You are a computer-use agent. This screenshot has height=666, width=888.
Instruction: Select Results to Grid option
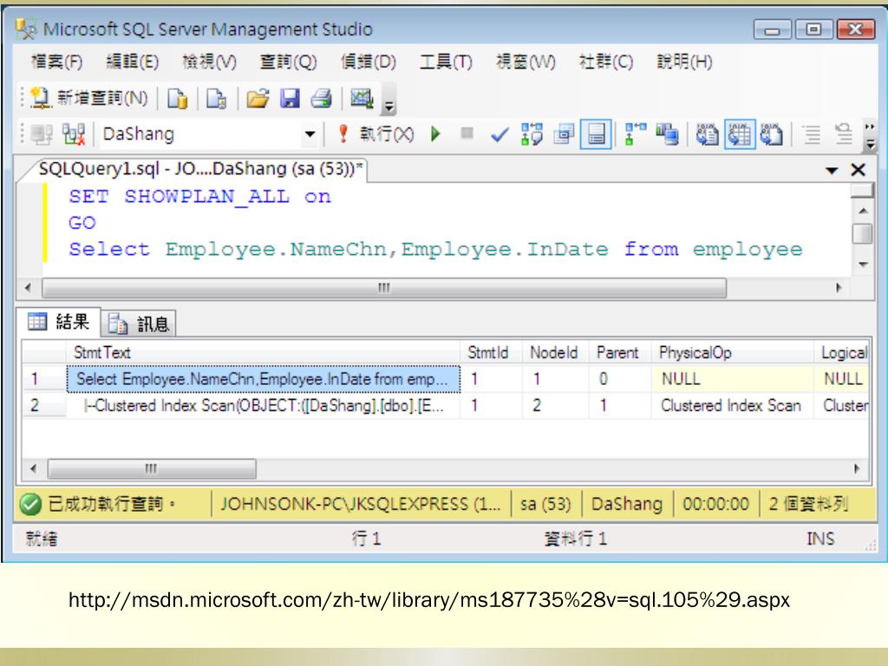[x=740, y=134]
